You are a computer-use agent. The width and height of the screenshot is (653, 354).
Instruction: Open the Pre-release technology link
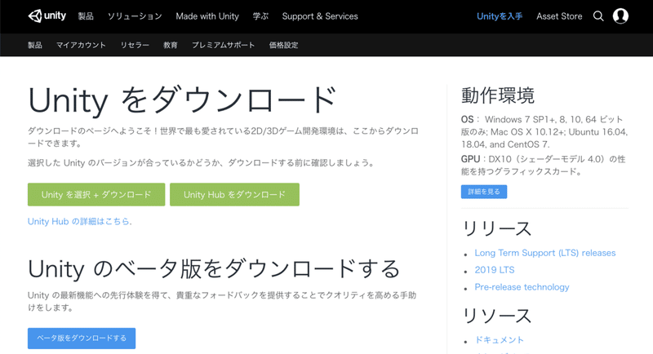pyautogui.click(x=522, y=287)
